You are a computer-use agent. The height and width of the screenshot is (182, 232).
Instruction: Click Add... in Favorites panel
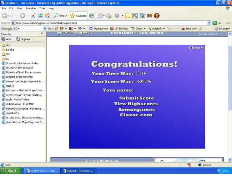pos(7,39)
